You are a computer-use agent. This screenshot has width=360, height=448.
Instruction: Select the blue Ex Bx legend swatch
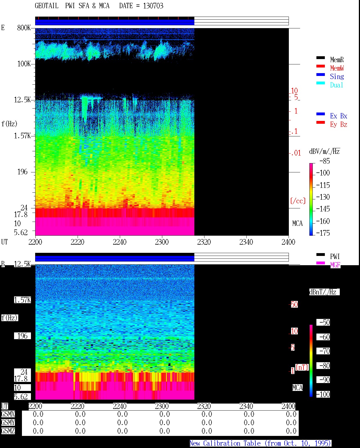(321, 114)
